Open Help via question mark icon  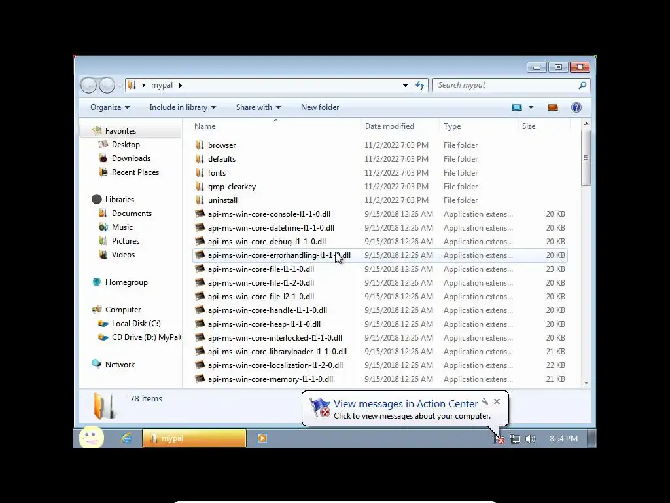576,107
